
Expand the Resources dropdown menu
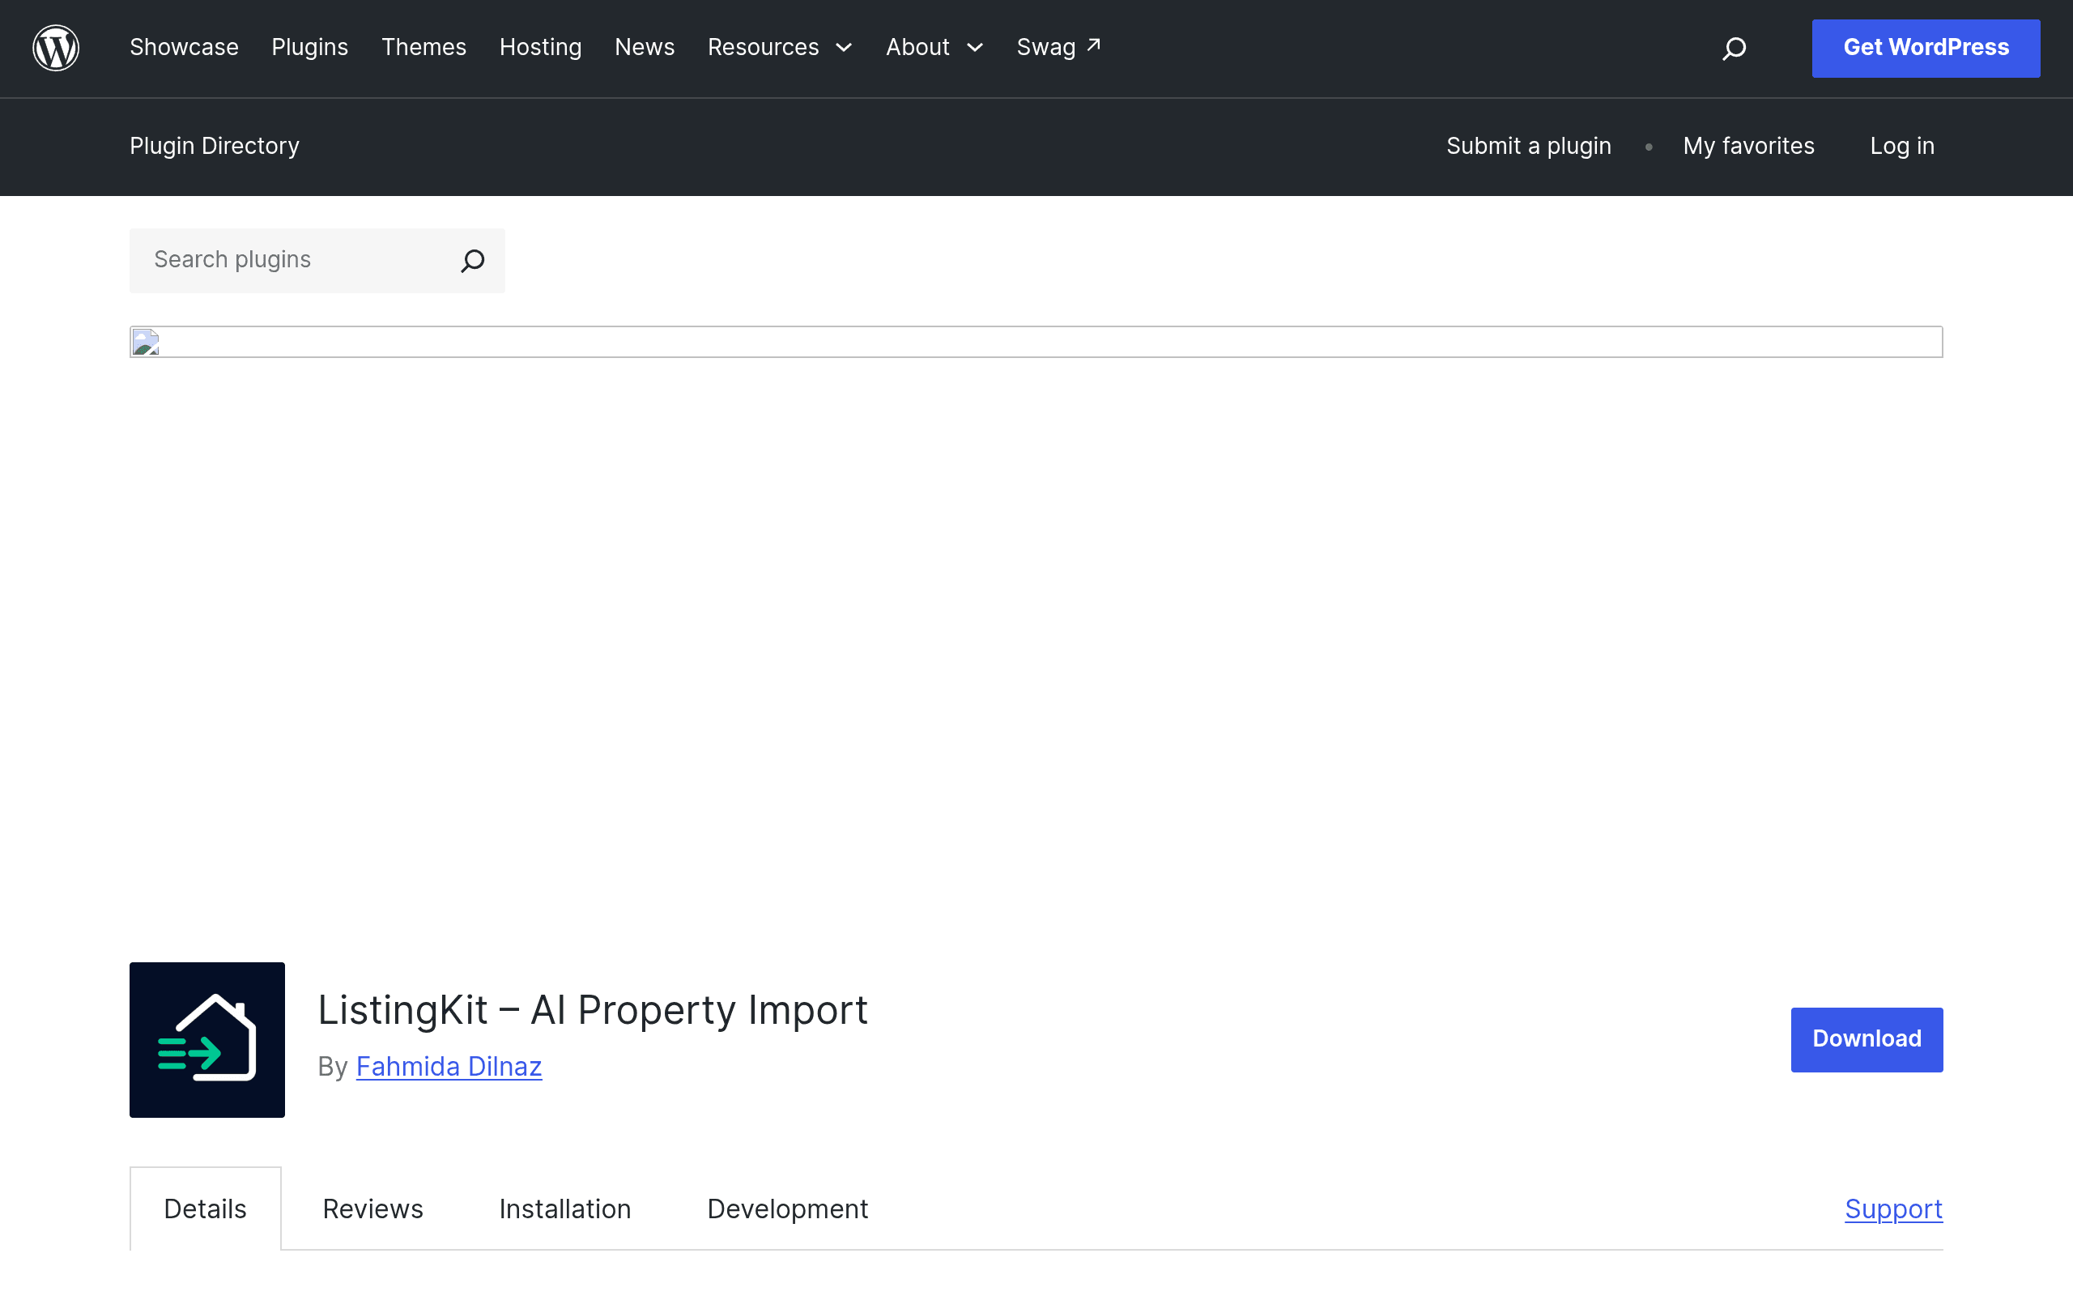coord(781,47)
